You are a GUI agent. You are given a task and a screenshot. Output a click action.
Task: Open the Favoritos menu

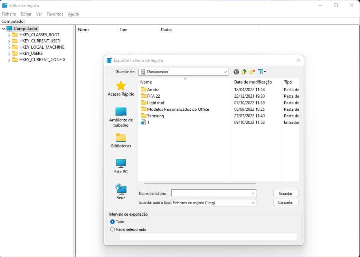[x=55, y=14]
